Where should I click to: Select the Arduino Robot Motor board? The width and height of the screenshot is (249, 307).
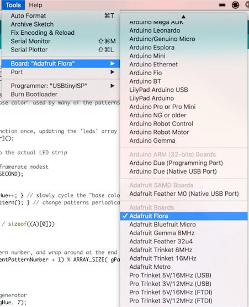[x=184, y=132]
